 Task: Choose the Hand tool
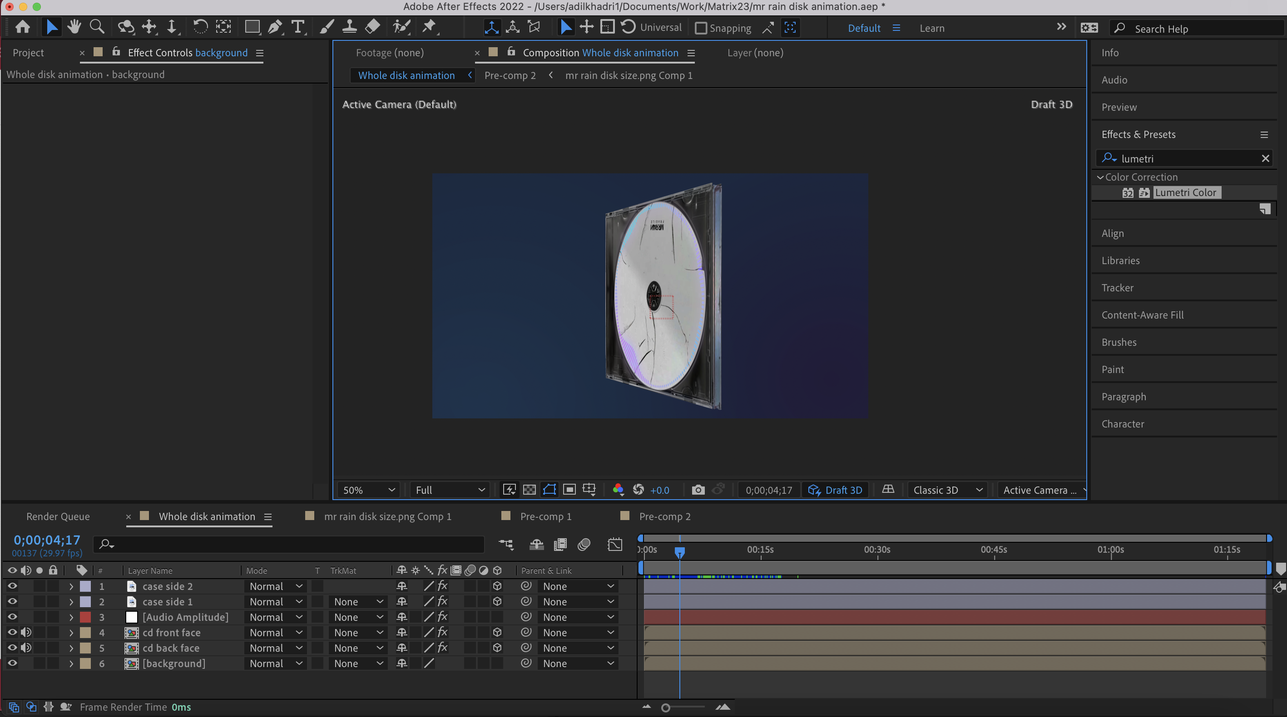pyautogui.click(x=74, y=27)
